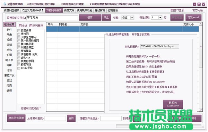
Task: Click the 停止 button
Action: pos(106,18)
